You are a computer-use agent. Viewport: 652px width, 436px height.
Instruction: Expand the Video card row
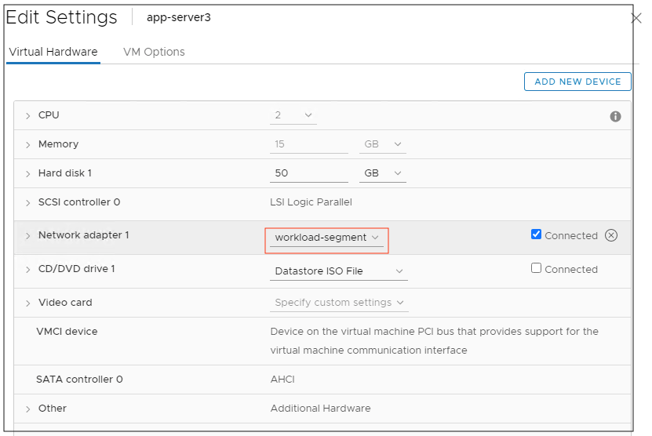[x=28, y=303]
